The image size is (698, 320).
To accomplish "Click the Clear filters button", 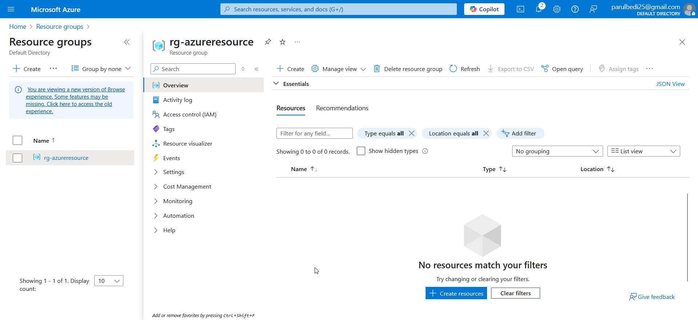I will tap(515, 293).
